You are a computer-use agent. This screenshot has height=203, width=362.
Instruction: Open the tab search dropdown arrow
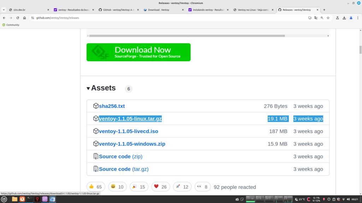click(x=4, y=10)
